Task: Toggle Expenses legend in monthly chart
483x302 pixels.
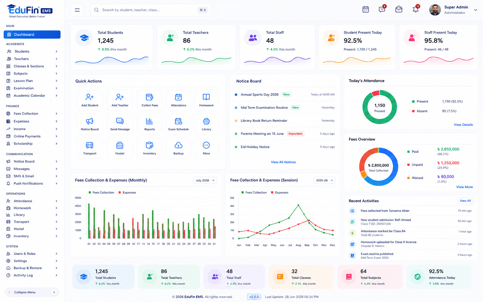Action: click(x=127, y=193)
